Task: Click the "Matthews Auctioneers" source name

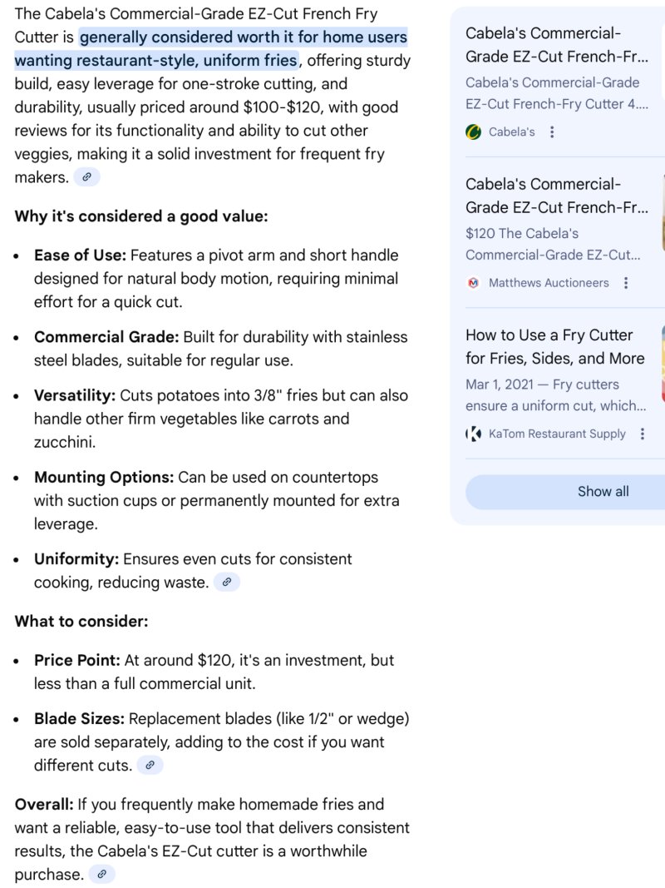Action: (x=549, y=283)
